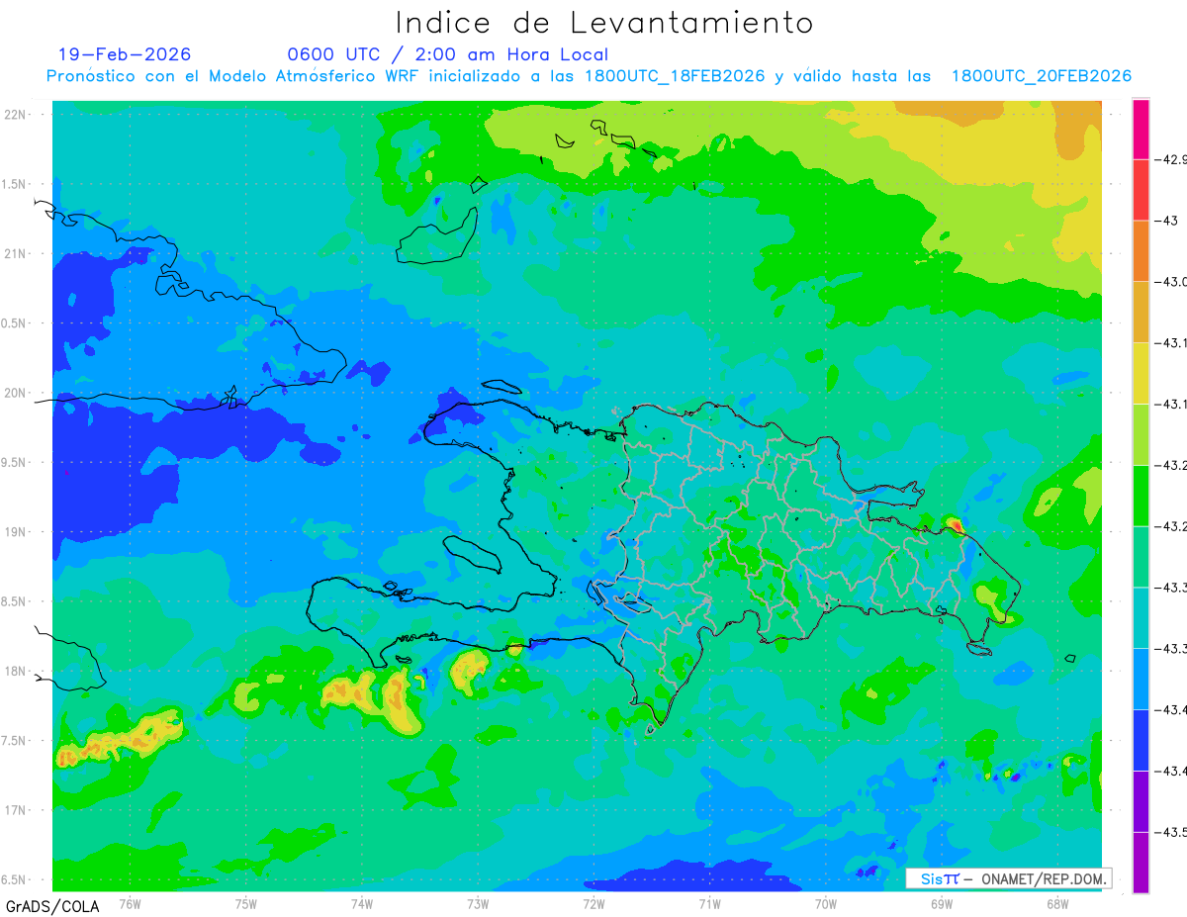
Task: Pick the dark blue swatch in the color bar
Action: click(1141, 740)
